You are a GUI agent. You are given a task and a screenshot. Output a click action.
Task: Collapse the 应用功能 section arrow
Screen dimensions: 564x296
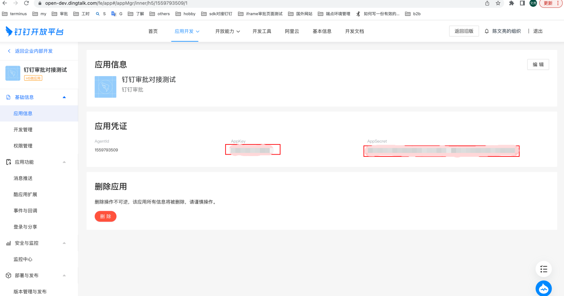point(64,162)
